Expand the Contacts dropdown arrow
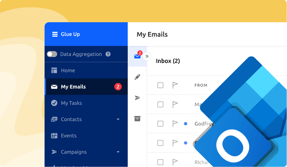 tap(118, 119)
